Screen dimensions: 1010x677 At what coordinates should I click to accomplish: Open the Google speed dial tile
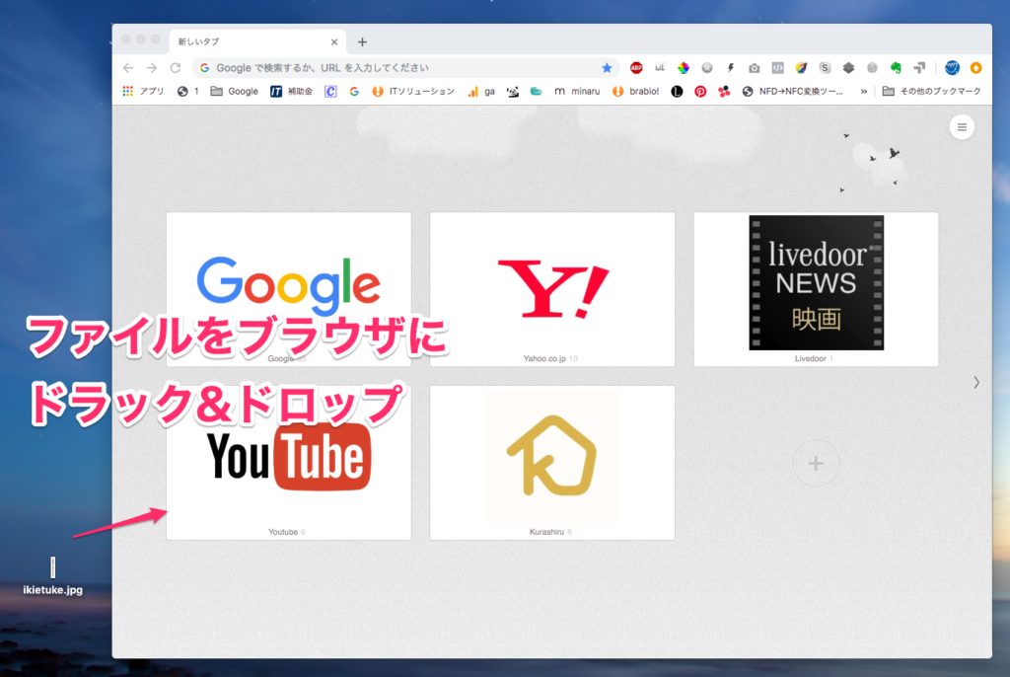click(x=289, y=289)
